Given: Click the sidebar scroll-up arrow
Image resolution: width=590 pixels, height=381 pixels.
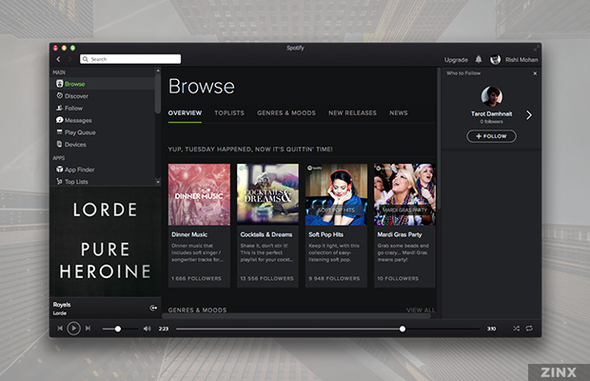Looking at the screenshot, I should pyautogui.click(x=158, y=70).
